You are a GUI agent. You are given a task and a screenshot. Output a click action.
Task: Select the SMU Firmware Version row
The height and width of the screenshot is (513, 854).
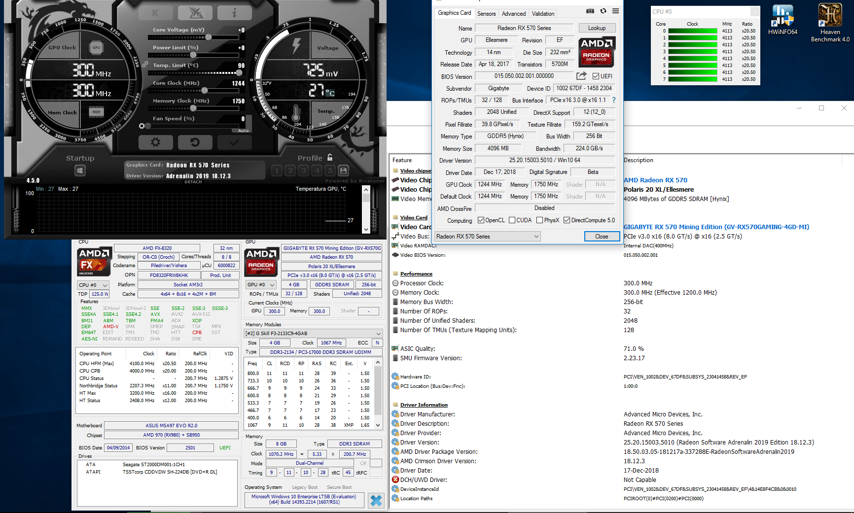[x=621, y=358]
